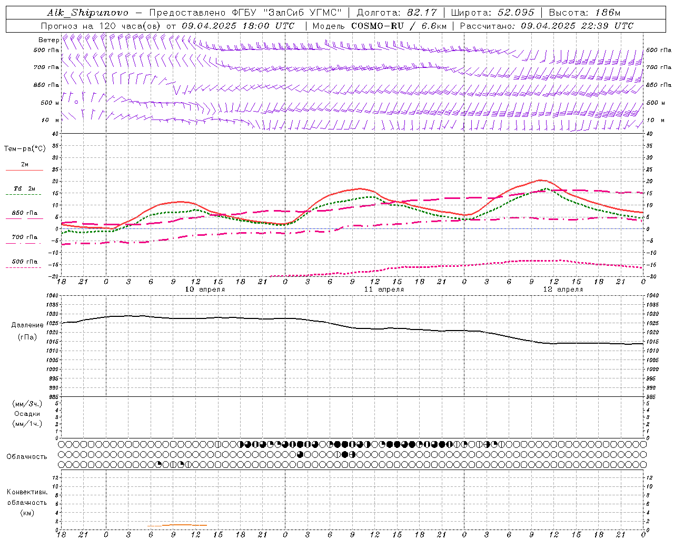This screenshot has height=539, width=674.
Task: Click the '2м' temperature legend entry
Action: 25,165
